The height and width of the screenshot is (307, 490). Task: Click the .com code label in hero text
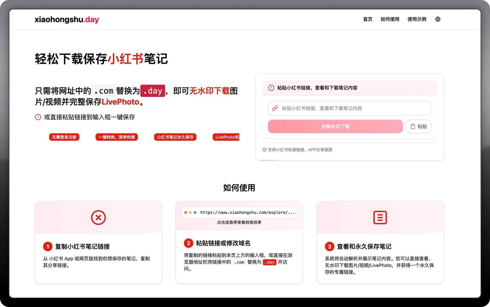[104, 91]
